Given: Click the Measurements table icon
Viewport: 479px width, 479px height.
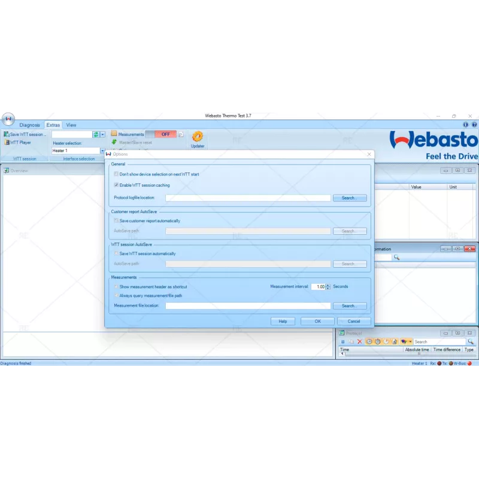Looking at the screenshot, I should 113,133.
